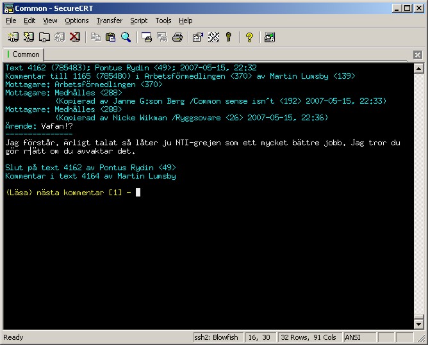The image size is (428, 345).
Task: Click the yellow Help question mark icon
Action: pyautogui.click(x=249, y=37)
